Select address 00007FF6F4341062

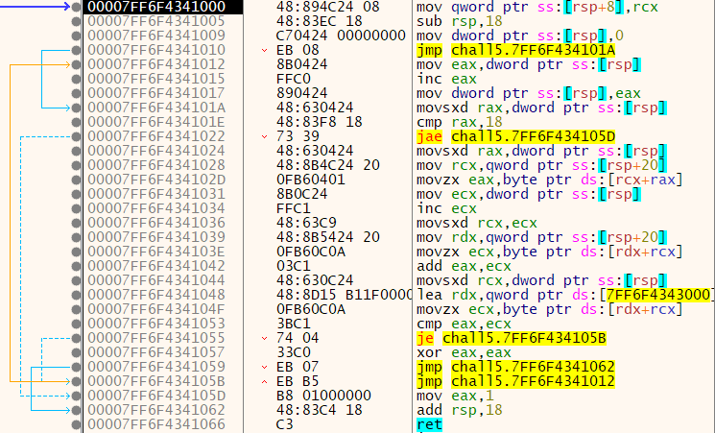(x=156, y=410)
